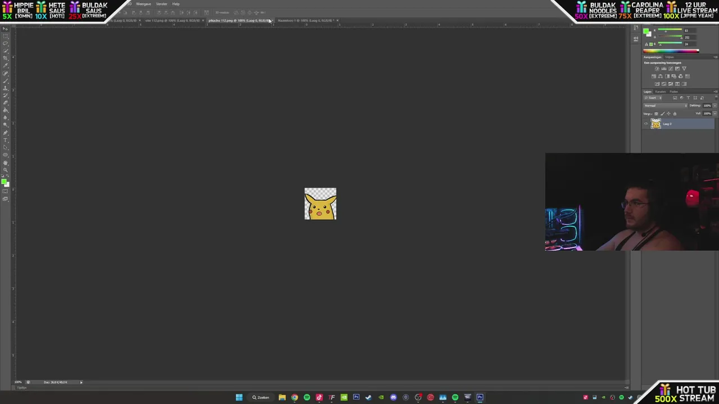The image size is (719, 404).
Task: Close the pikachu 112.png document tab
Action: (271, 20)
